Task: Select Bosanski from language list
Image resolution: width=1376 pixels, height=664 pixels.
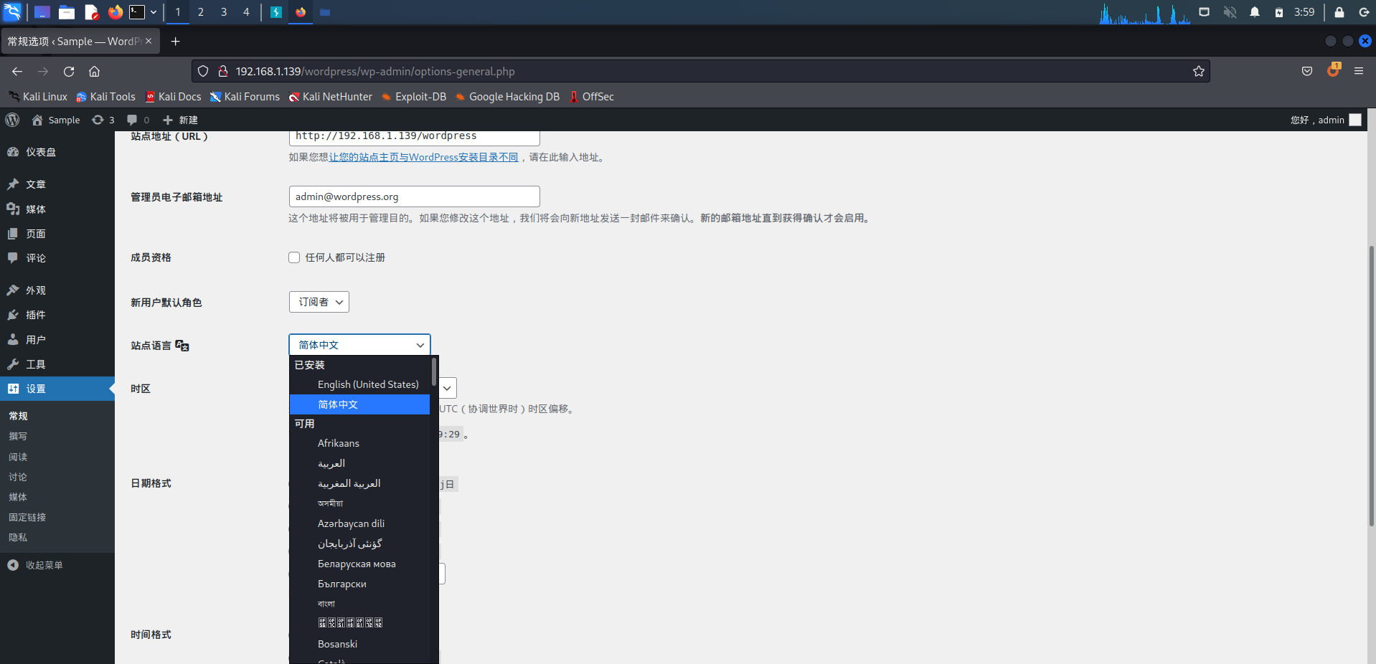Action: tap(360, 644)
